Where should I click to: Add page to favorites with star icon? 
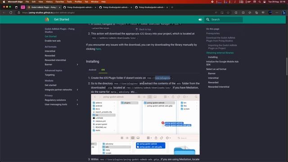pos(228,13)
